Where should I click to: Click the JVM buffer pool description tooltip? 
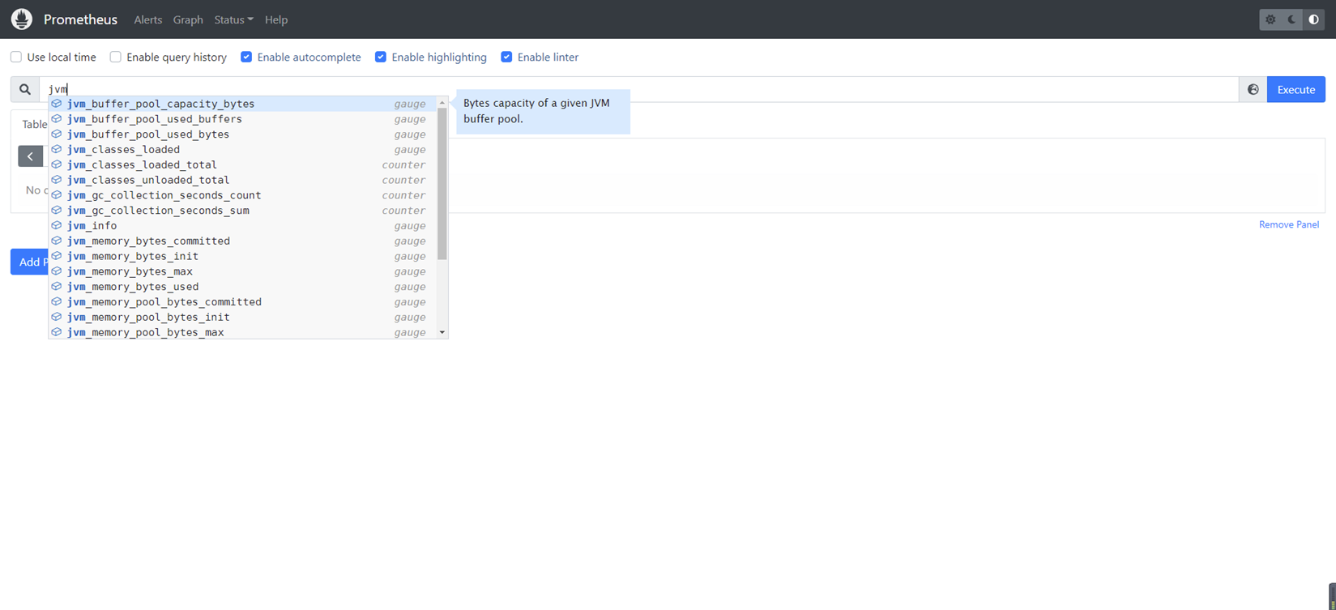coord(543,111)
